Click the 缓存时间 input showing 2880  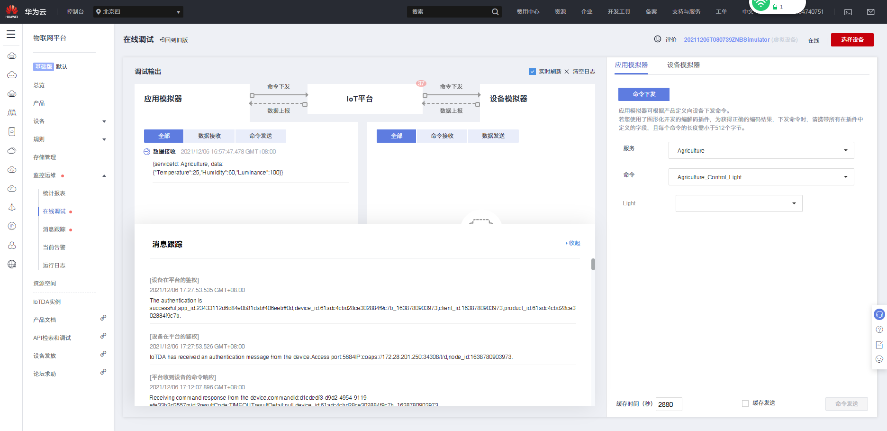coord(669,404)
